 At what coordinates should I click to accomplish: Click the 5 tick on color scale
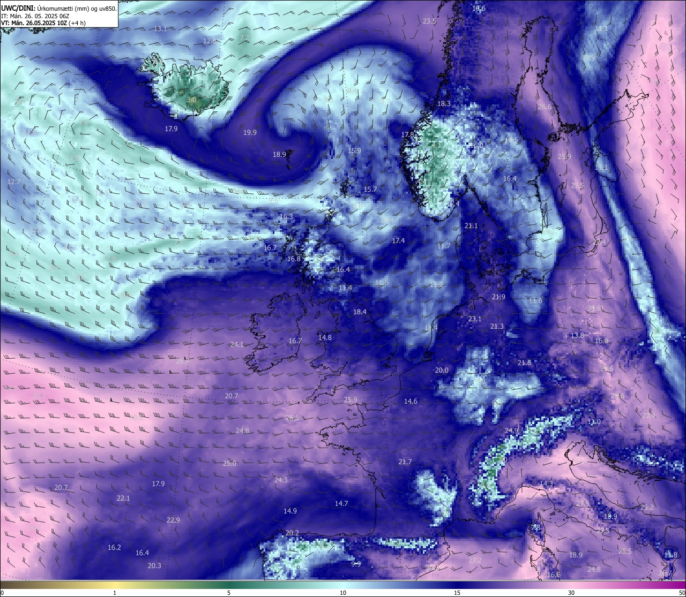pyautogui.click(x=229, y=592)
